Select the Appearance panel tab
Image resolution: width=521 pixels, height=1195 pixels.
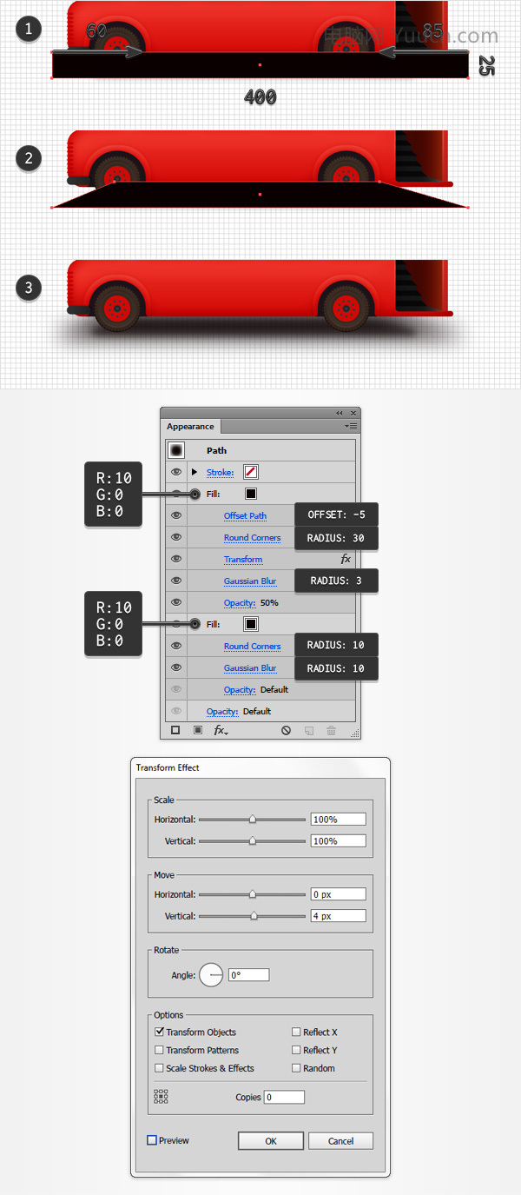(x=191, y=426)
